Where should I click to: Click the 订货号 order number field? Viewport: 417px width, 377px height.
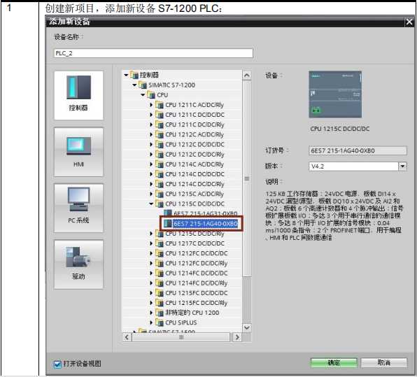click(x=358, y=151)
